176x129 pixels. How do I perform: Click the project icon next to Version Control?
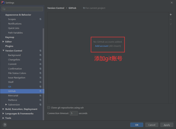tap(40, 51)
